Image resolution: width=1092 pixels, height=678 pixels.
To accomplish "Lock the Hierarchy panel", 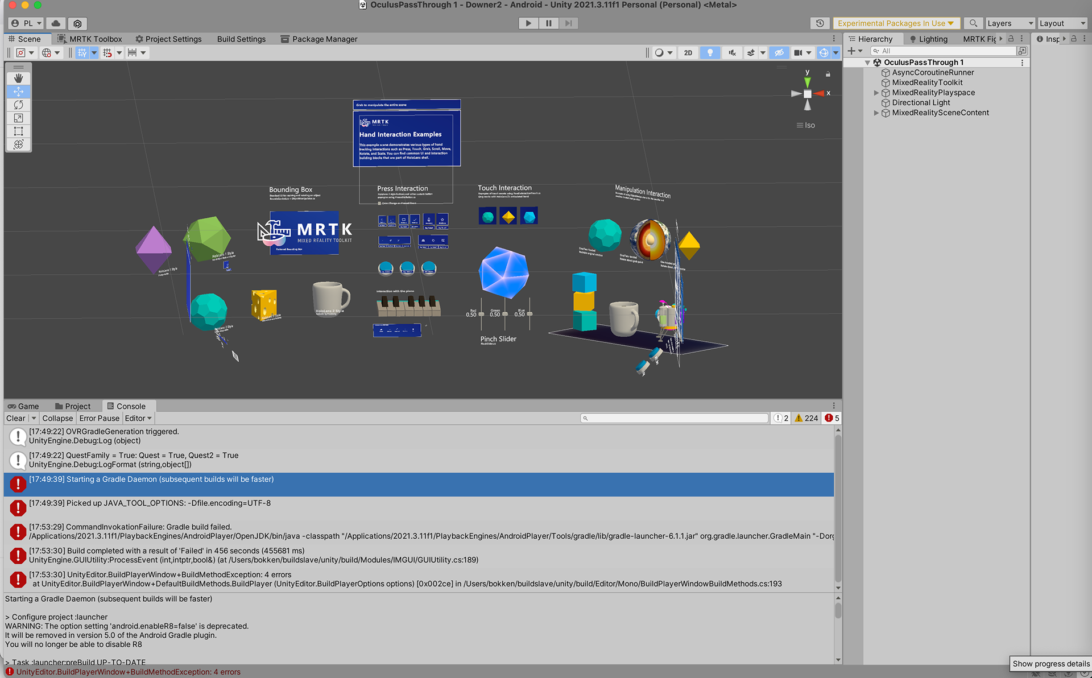I will point(1011,39).
